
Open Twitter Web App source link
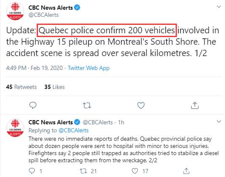[x=89, y=68]
